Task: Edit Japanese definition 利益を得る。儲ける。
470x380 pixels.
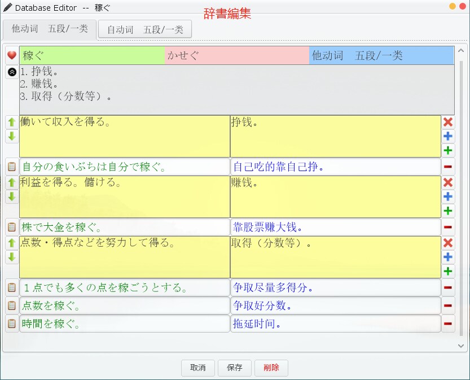Action: point(125,196)
